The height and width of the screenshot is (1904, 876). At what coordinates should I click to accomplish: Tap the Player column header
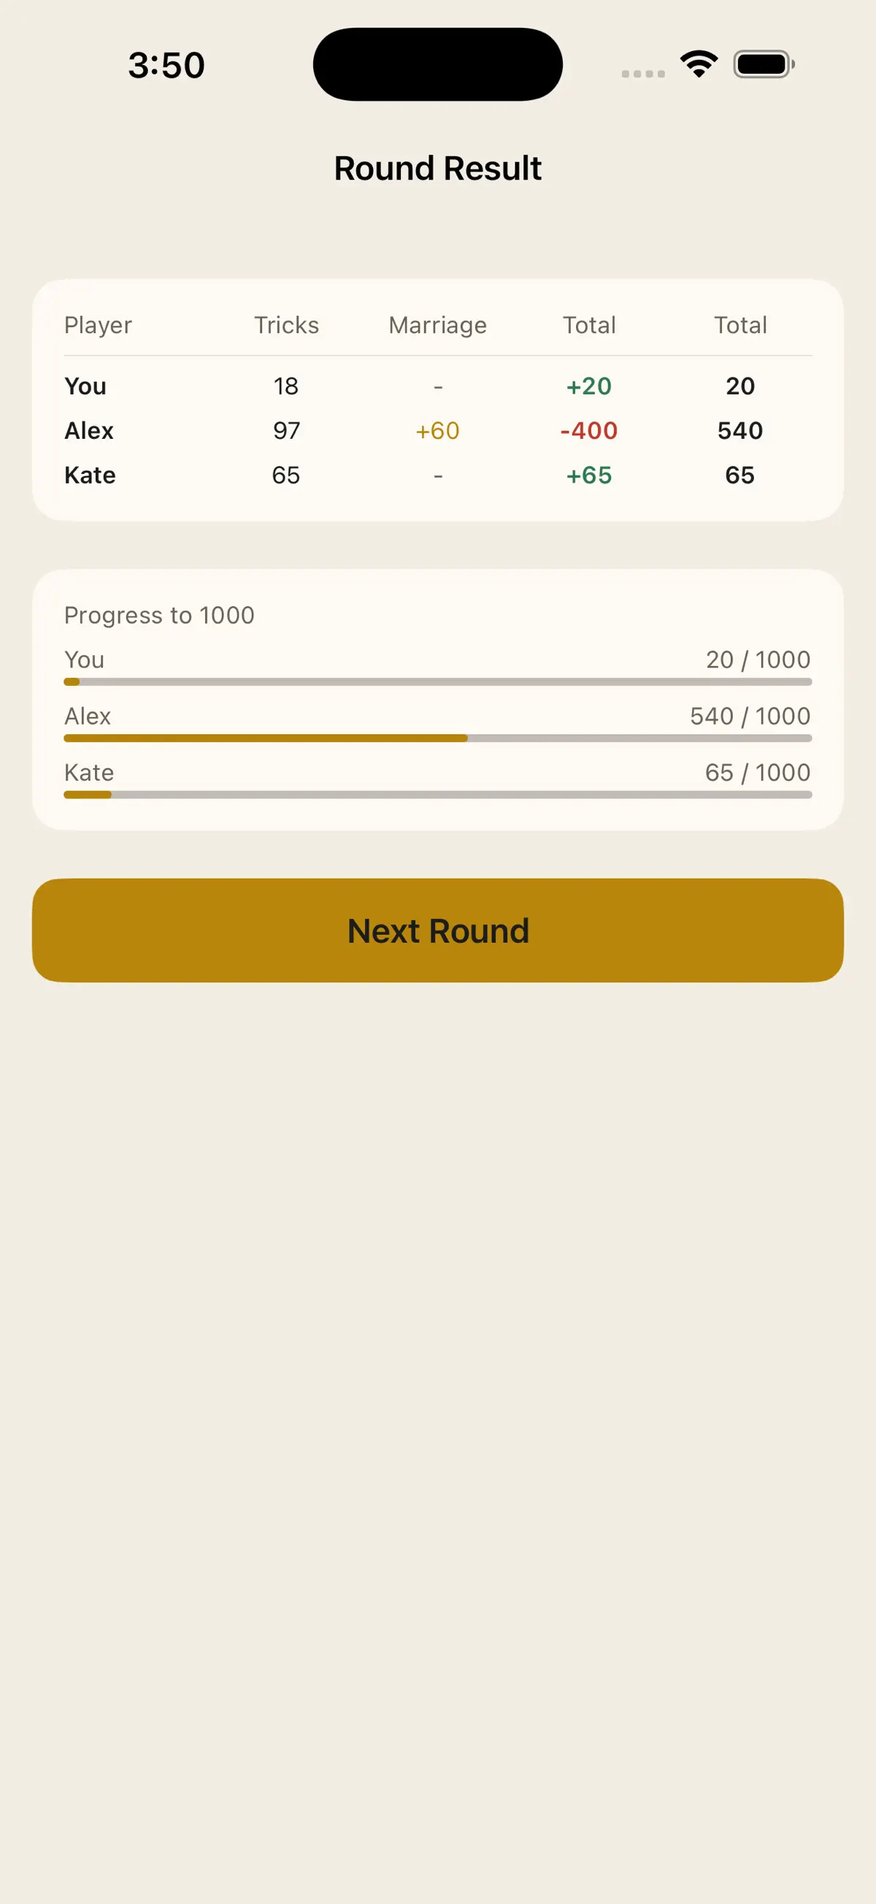click(x=99, y=325)
